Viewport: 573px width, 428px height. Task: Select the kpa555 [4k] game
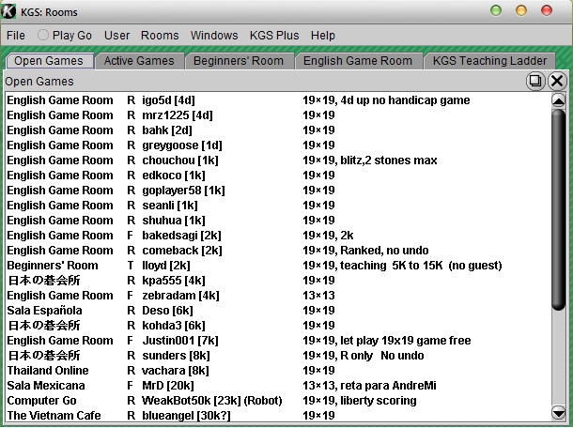pyautogui.click(x=278, y=280)
